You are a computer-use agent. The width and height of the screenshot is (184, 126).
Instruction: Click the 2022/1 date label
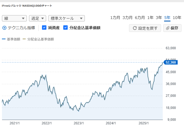pos(47,123)
